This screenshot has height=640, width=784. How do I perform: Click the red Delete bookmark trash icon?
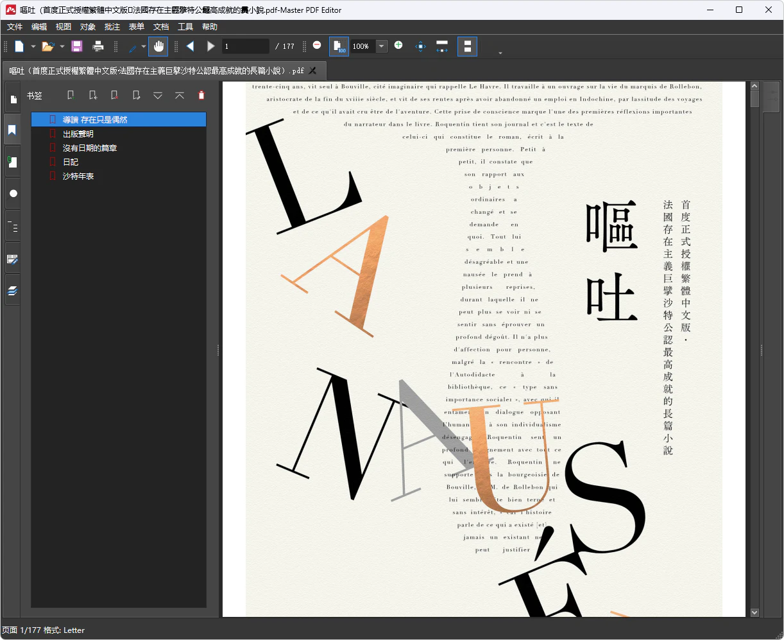click(x=201, y=96)
